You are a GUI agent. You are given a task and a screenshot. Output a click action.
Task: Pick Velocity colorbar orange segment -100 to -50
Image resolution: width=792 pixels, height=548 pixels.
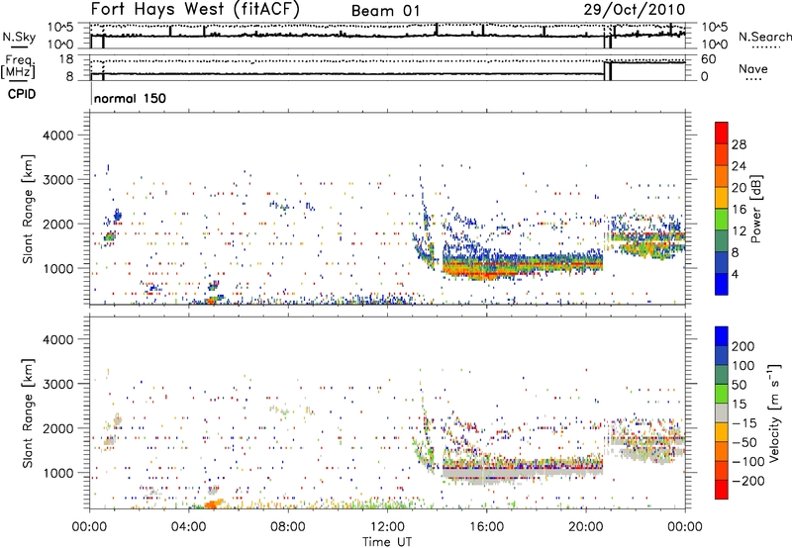722,451
